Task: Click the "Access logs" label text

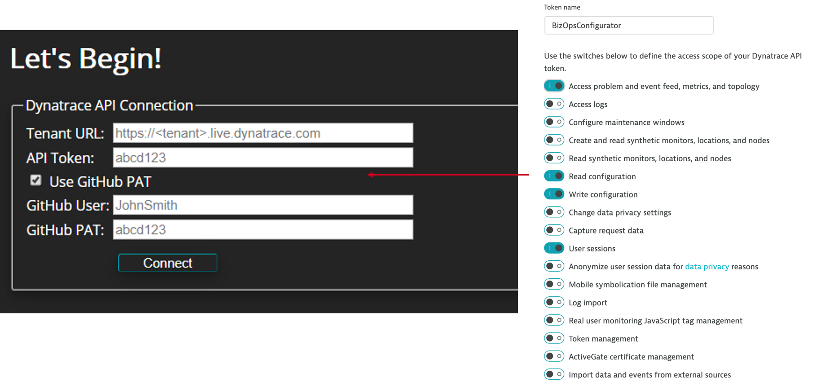Action: 588,105
